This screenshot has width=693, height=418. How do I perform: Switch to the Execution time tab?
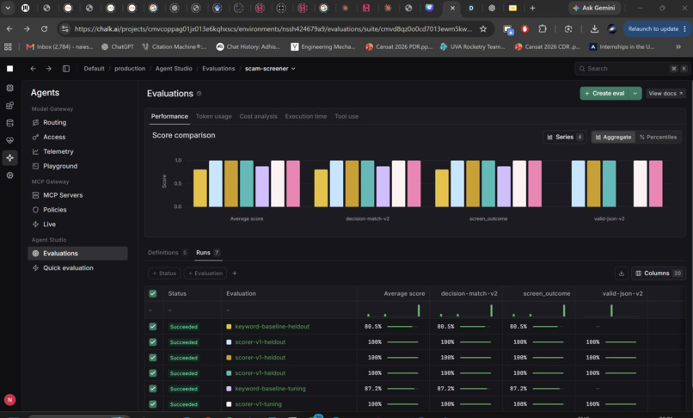[306, 116]
